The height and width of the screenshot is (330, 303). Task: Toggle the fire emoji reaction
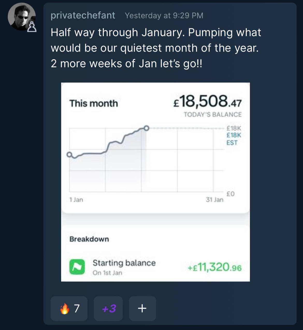69,308
